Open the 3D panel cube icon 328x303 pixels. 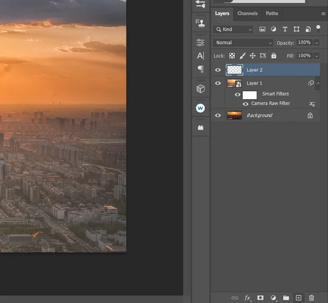click(x=200, y=88)
